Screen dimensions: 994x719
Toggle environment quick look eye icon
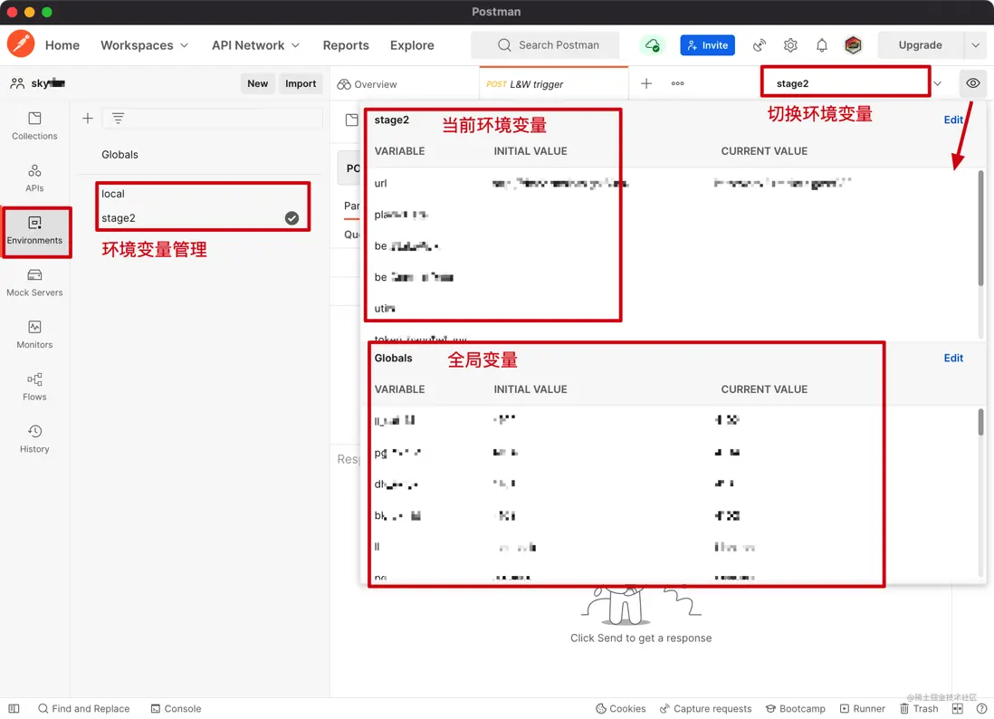coord(972,83)
